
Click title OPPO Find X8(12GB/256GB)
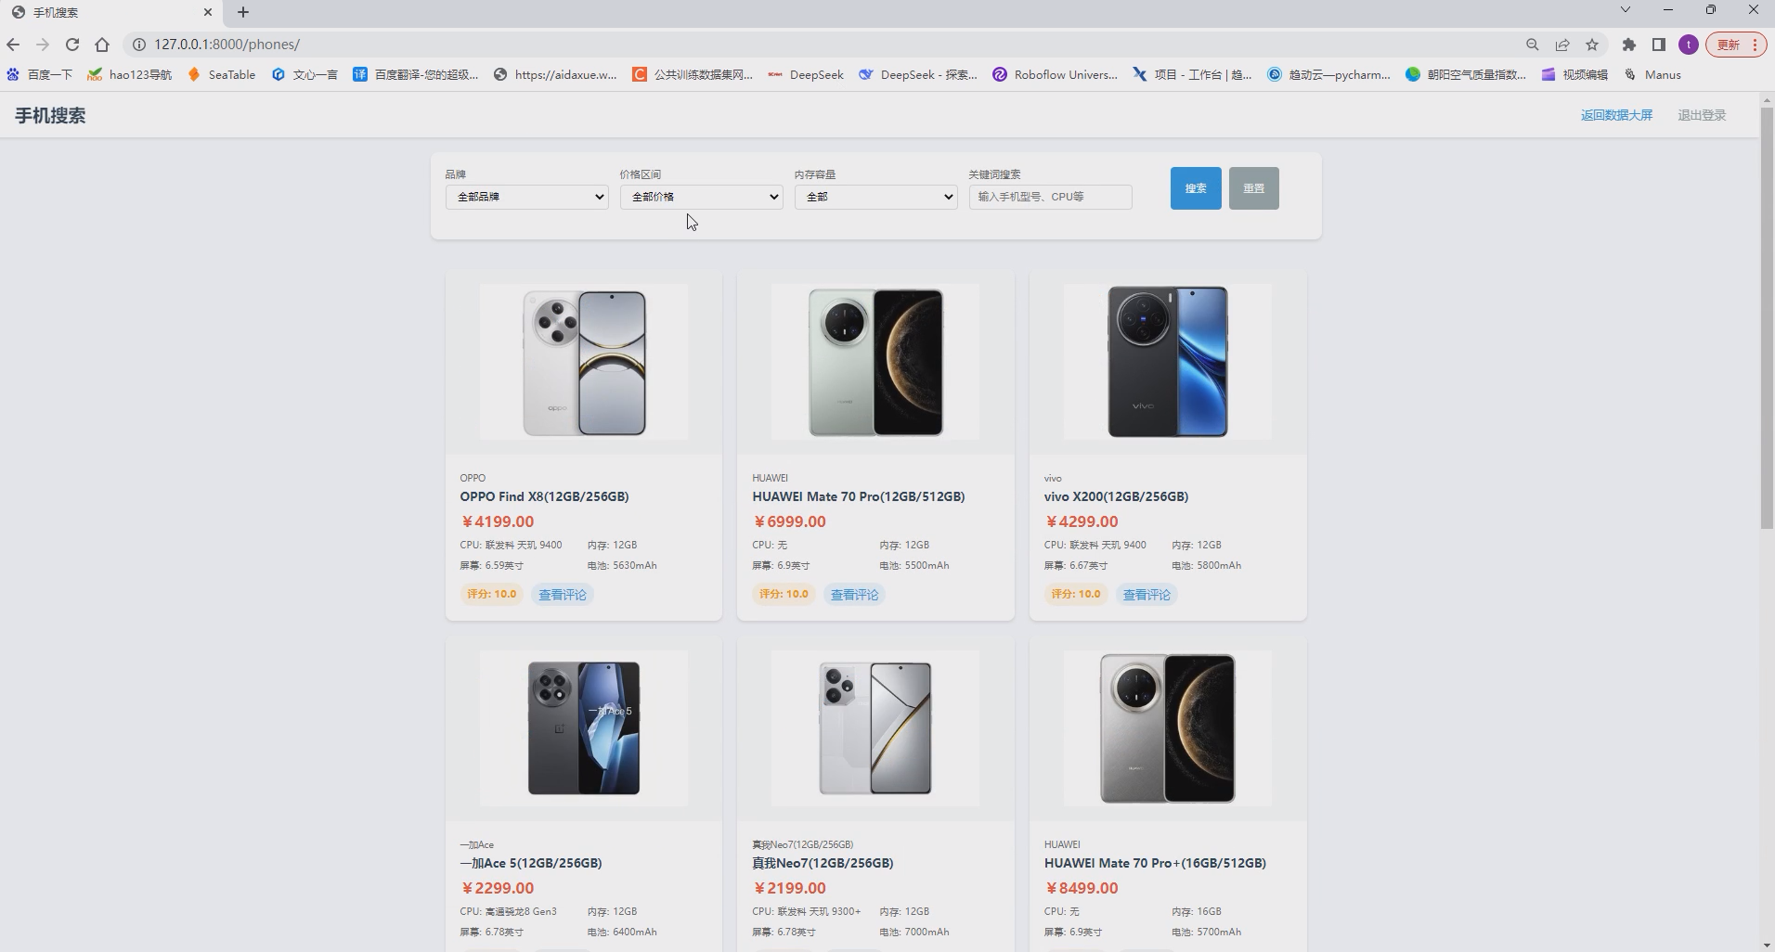click(x=544, y=496)
